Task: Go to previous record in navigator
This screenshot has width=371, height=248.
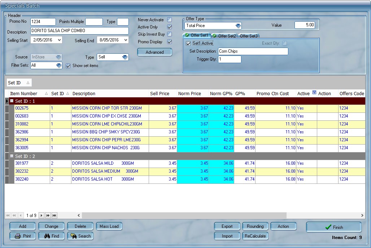Action: click(x=21, y=215)
